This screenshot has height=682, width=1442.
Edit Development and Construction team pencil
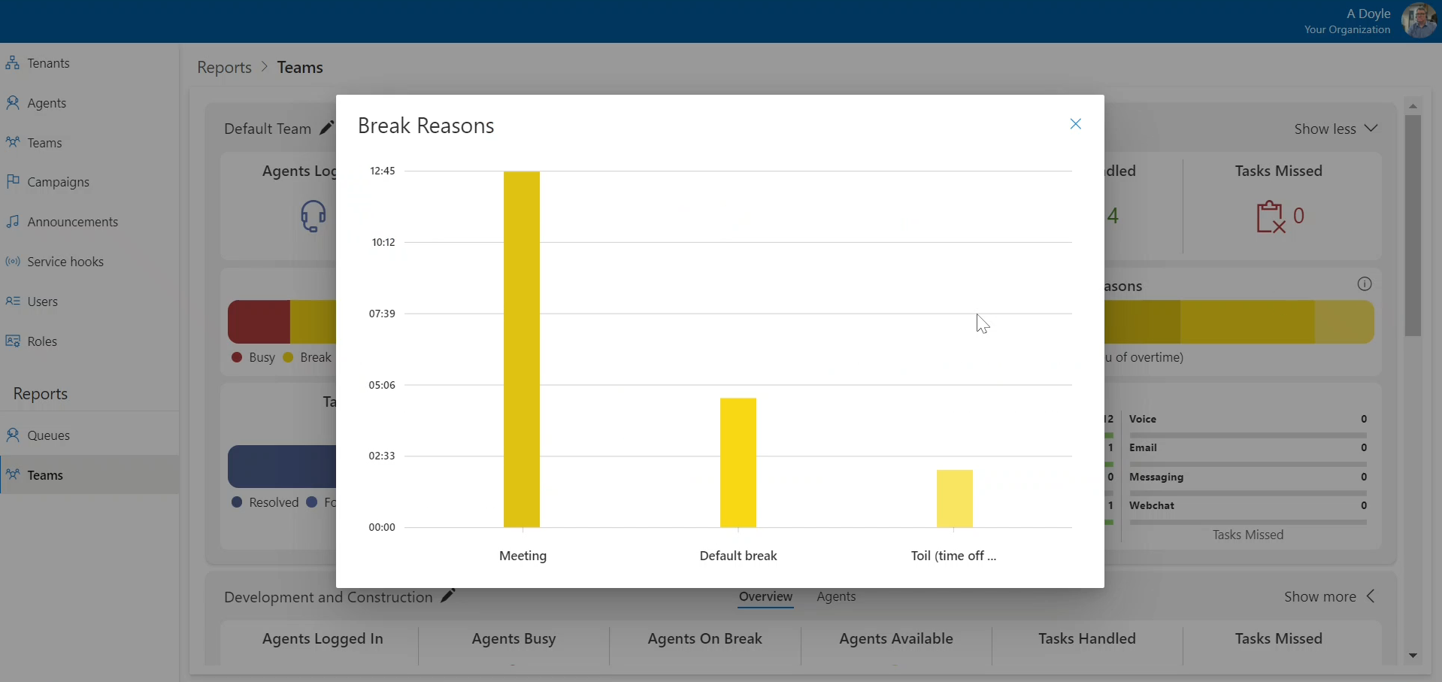click(x=447, y=596)
